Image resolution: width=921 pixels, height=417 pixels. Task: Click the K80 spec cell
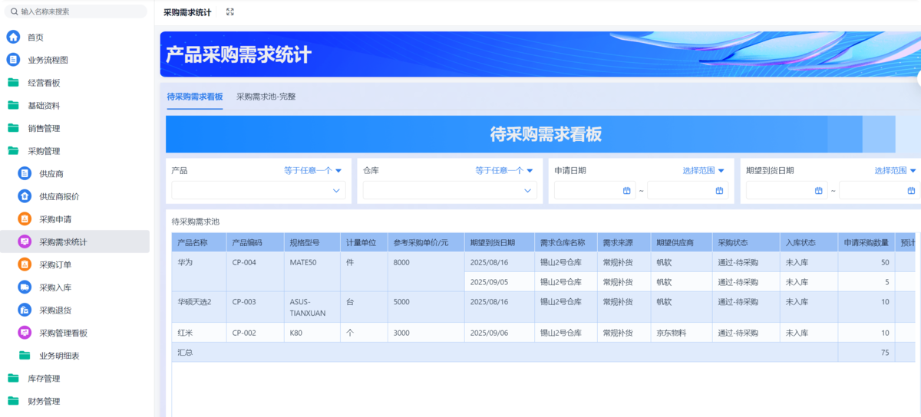click(x=312, y=333)
